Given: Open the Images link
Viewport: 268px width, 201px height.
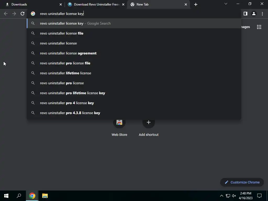Looking at the screenshot, I should [x=245, y=27].
